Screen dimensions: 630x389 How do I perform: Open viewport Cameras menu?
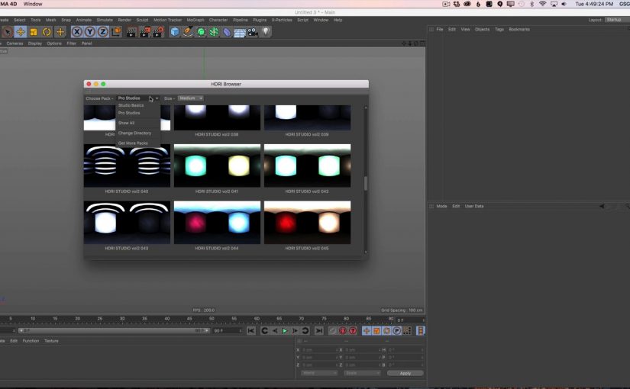pos(15,43)
